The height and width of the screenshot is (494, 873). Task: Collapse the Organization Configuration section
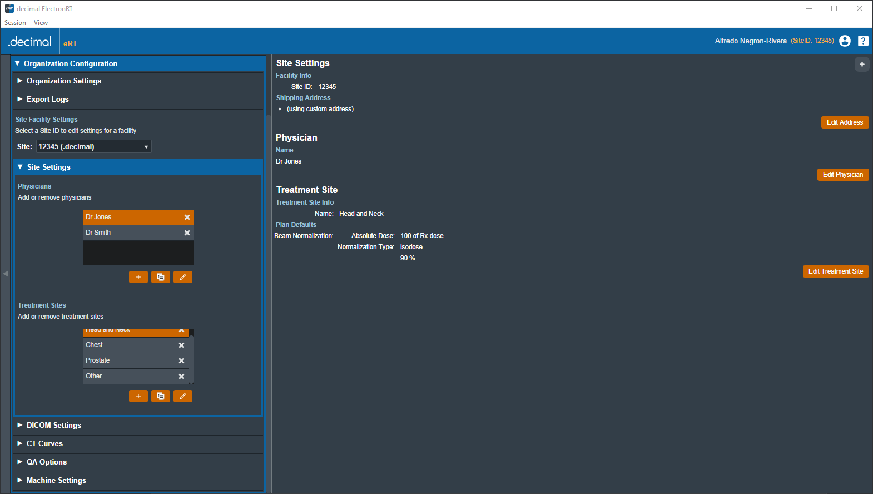pyautogui.click(x=138, y=63)
